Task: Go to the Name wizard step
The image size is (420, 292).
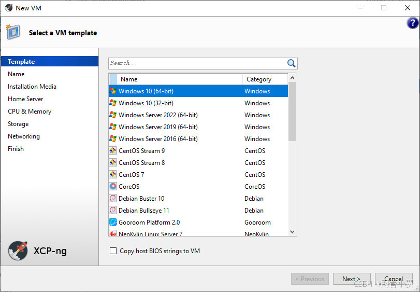Action: point(16,74)
